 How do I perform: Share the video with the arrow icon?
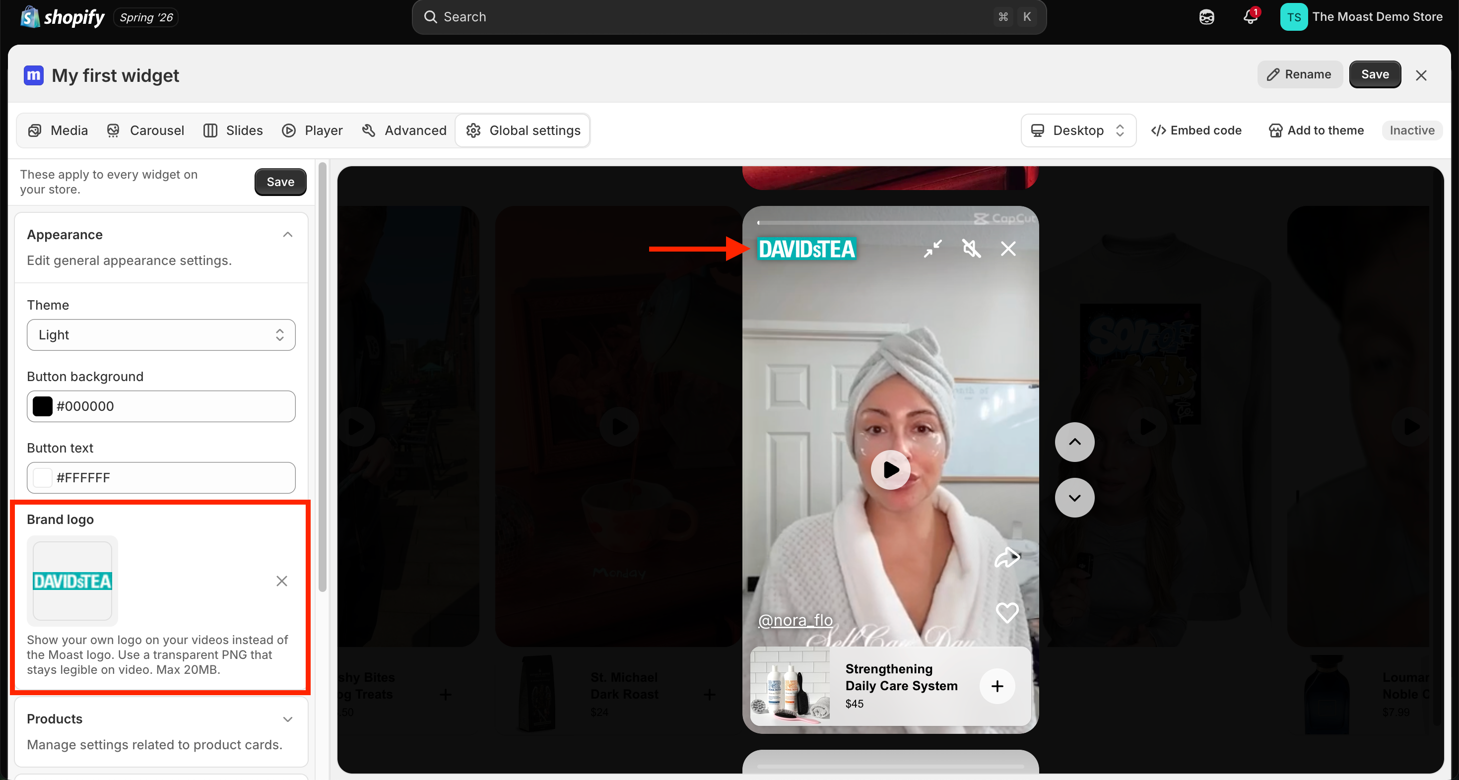[1007, 558]
